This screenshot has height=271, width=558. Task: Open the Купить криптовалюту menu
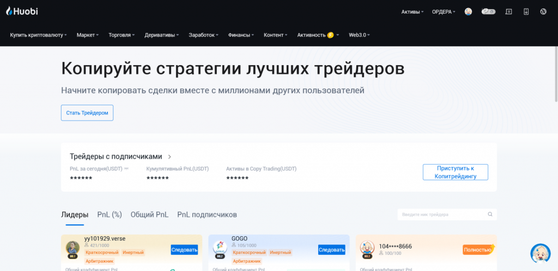(x=39, y=35)
